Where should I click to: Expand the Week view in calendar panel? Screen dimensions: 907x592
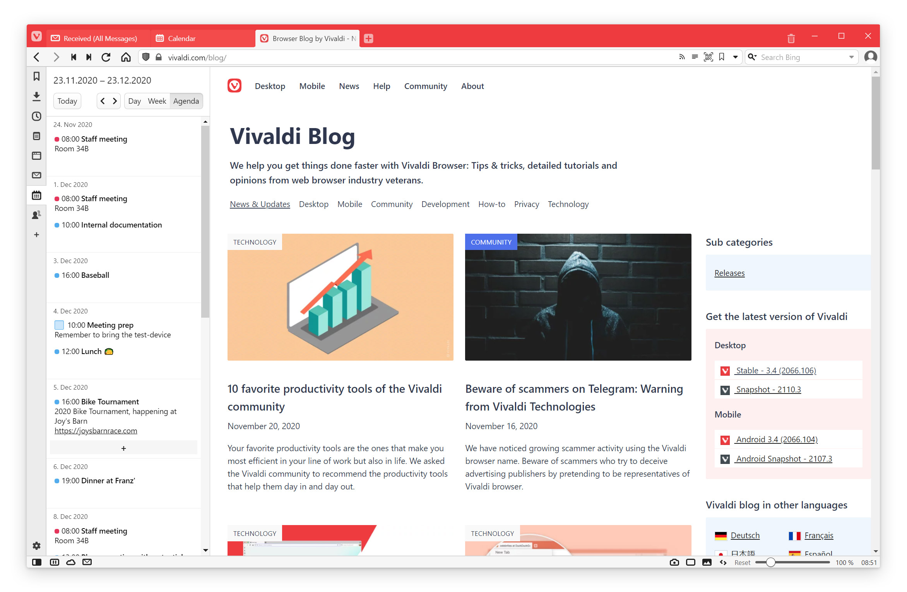coord(157,101)
